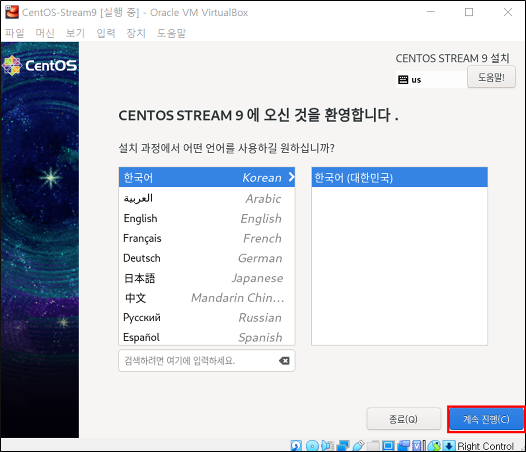The height and width of the screenshot is (452, 526).
Task: Click the 종료(Q) button
Action: coord(403,419)
